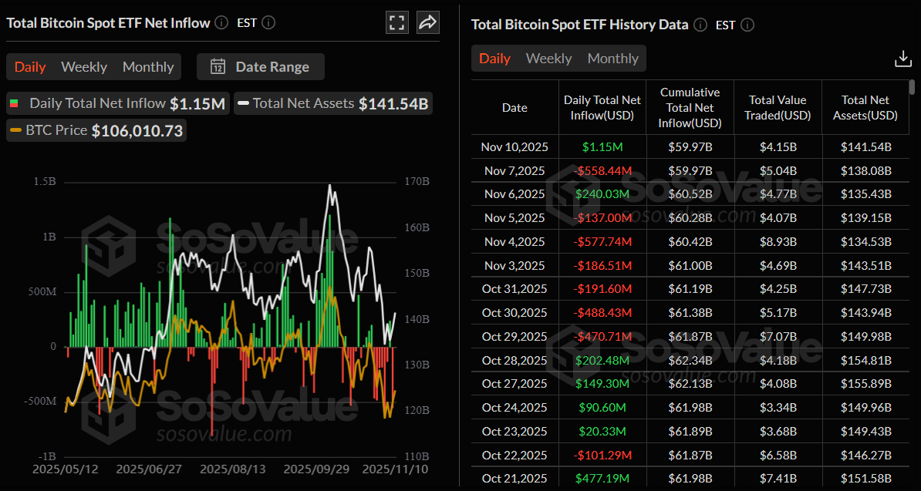Switch the history table to Weekly view

548,58
